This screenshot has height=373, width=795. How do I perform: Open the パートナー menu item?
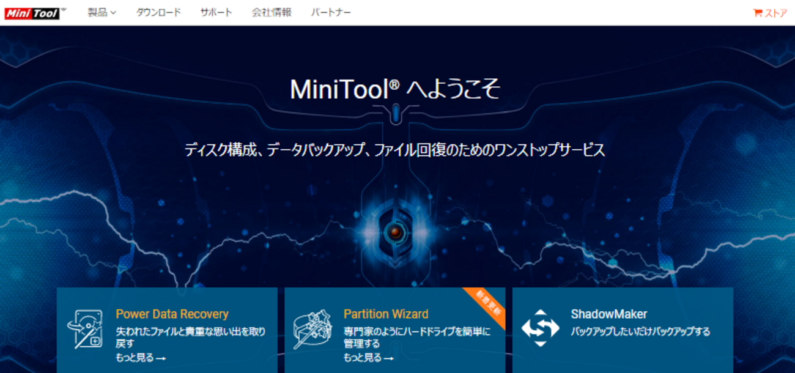[x=331, y=12]
